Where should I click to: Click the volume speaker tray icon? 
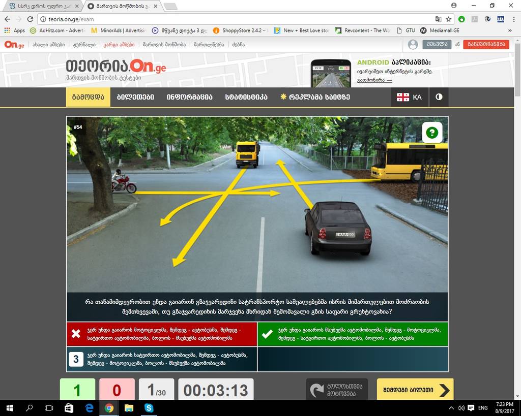461,408
